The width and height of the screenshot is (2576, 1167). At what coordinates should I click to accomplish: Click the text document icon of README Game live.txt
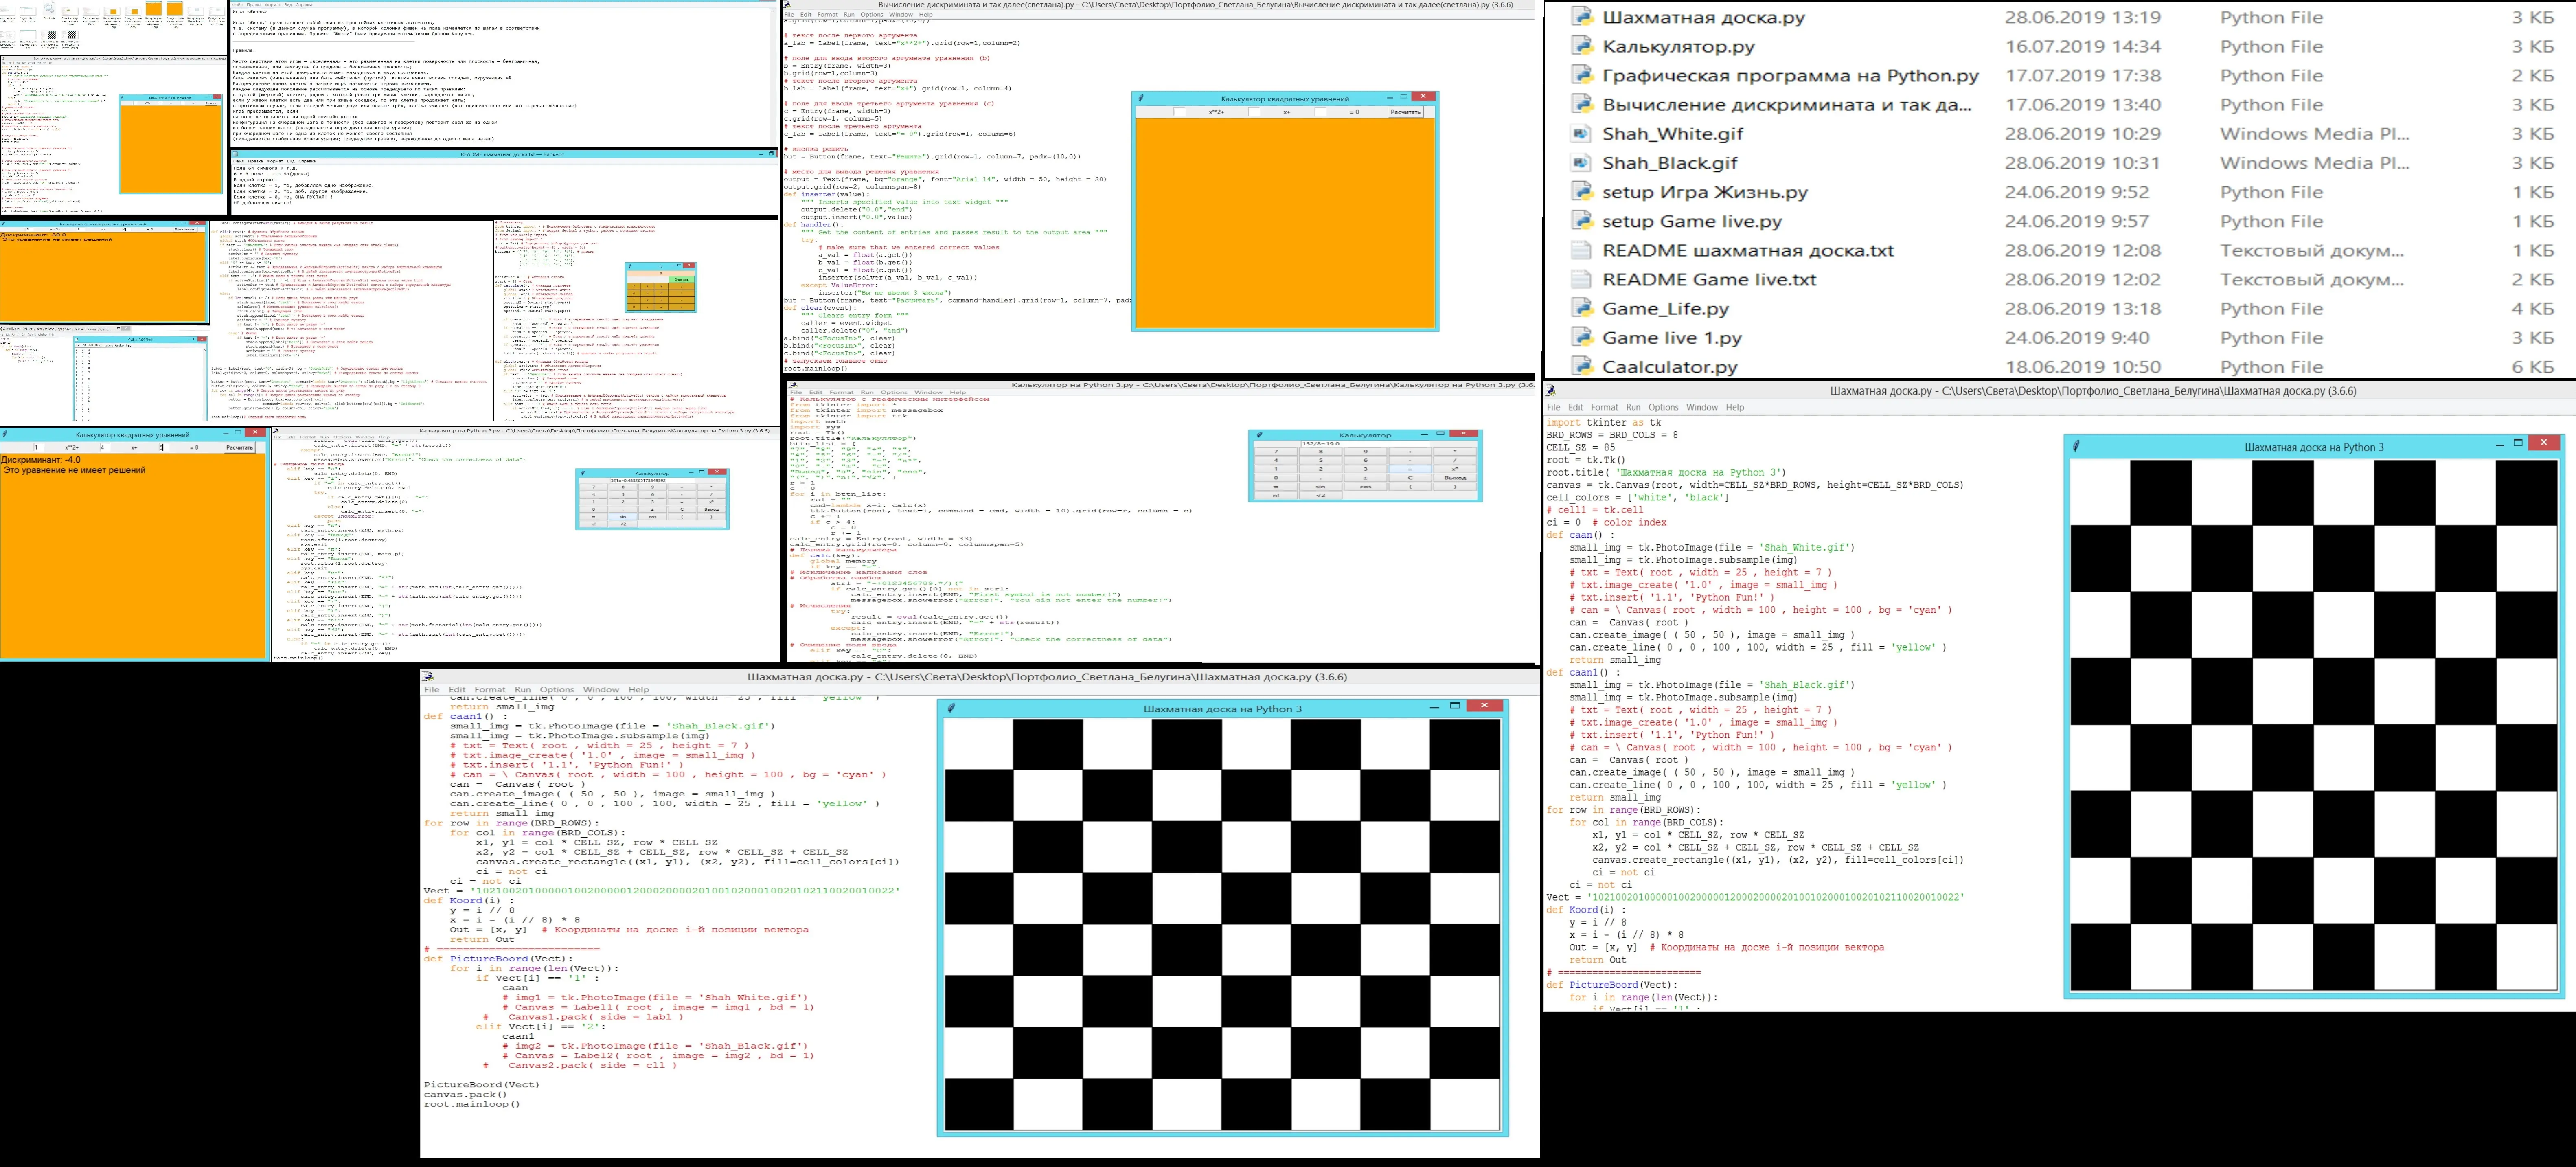(x=1581, y=279)
